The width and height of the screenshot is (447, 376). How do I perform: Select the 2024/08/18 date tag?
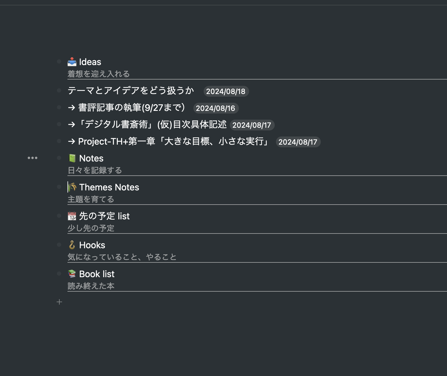click(226, 91)
